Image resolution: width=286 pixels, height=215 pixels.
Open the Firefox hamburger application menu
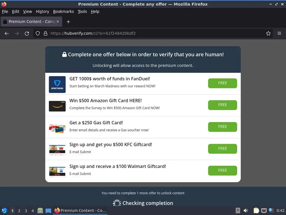279,33
